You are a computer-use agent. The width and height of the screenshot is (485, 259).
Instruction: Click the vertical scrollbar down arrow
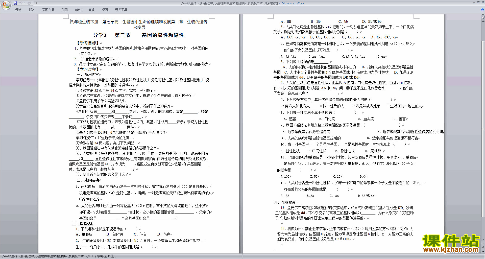[483, 240]
